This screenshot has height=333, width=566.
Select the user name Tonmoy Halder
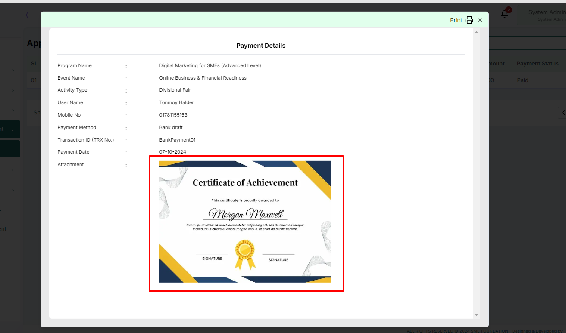176,102
